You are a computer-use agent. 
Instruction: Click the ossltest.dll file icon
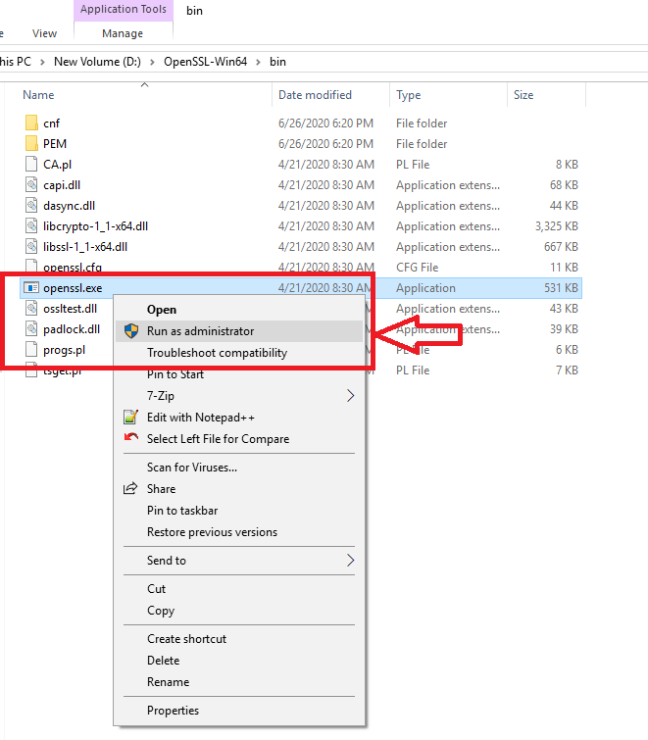tap(31, 308)
